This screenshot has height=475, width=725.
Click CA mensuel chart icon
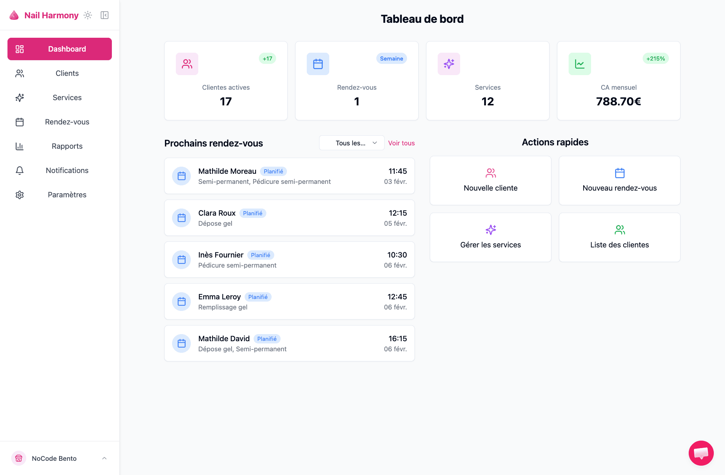tap(580, 64)
